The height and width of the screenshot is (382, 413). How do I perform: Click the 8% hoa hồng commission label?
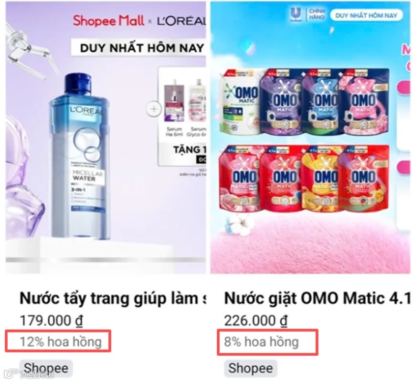(x=261, y=342)
